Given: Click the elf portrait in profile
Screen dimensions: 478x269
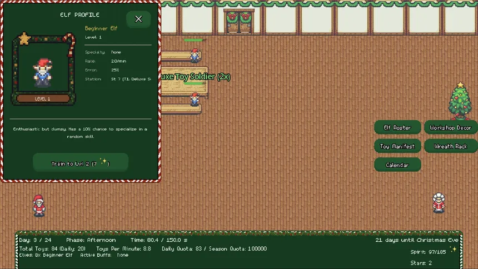Looking at the screenshot, I should 43,73.
